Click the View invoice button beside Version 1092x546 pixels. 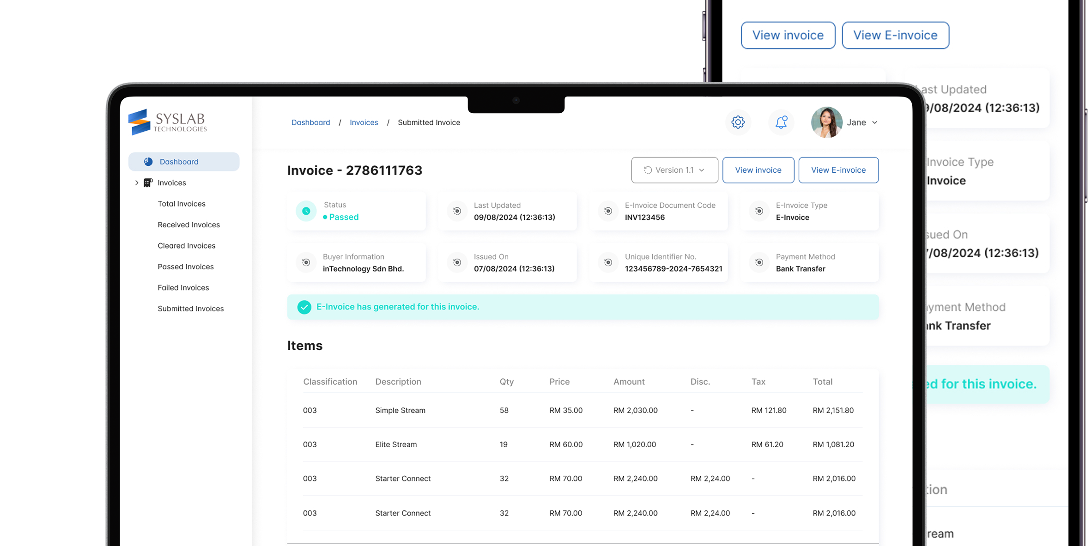tap(758, 170)
